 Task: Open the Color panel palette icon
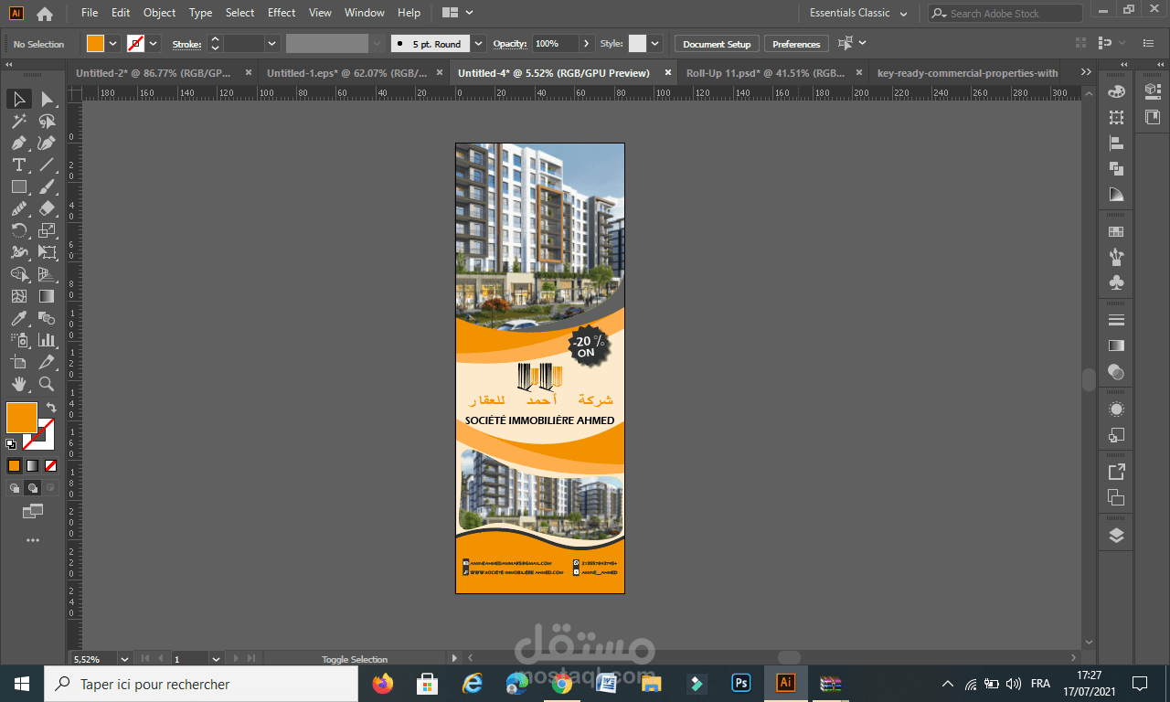point(1116,91)
